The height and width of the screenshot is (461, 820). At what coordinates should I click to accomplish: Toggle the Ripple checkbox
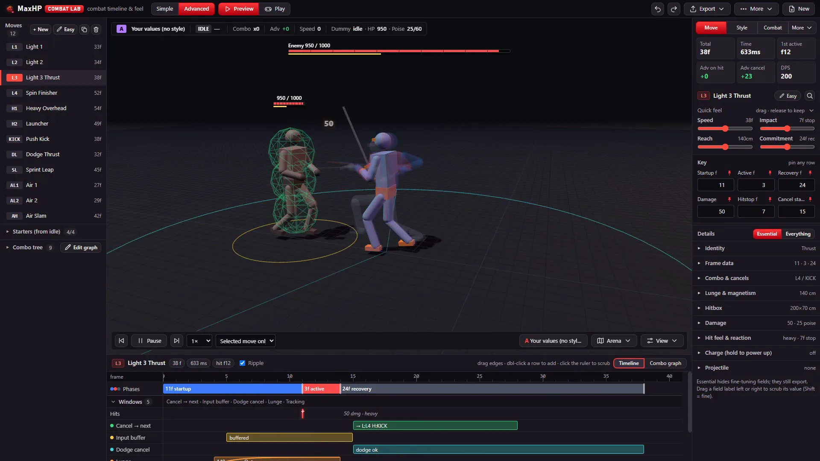[242, 363]
